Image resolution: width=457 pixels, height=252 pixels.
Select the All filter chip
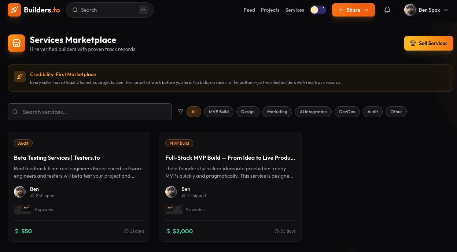pyautogui.click(x=194, y=112)
